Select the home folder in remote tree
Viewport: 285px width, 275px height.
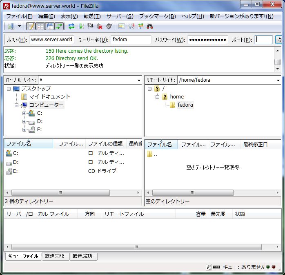(177, 97)
